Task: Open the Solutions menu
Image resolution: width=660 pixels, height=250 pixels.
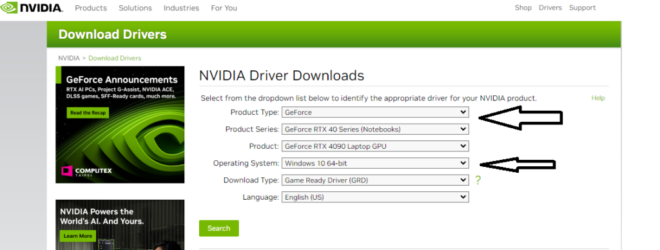Action: coord(135,8)
